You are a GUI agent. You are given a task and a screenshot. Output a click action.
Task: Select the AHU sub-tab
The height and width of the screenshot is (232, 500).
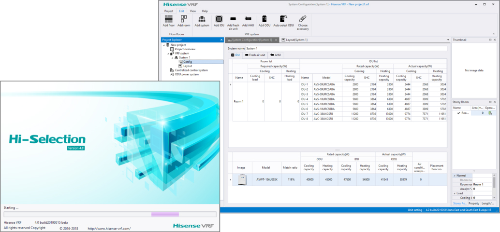pyautogui.click(x=276, y=55)
